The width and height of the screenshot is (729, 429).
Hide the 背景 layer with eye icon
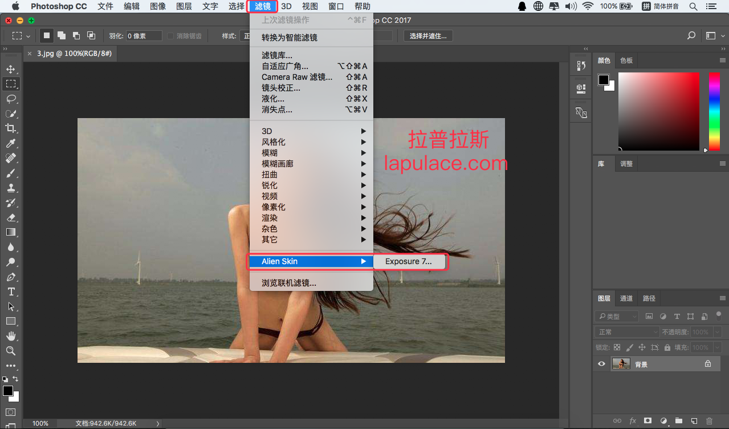click(601, 364)
